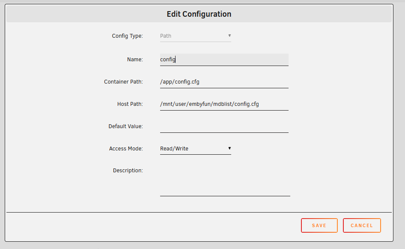This screenshot has width=405, height=249.
Task: Expand the Access Mode dropdown arrow
Action: coord(229,148)
